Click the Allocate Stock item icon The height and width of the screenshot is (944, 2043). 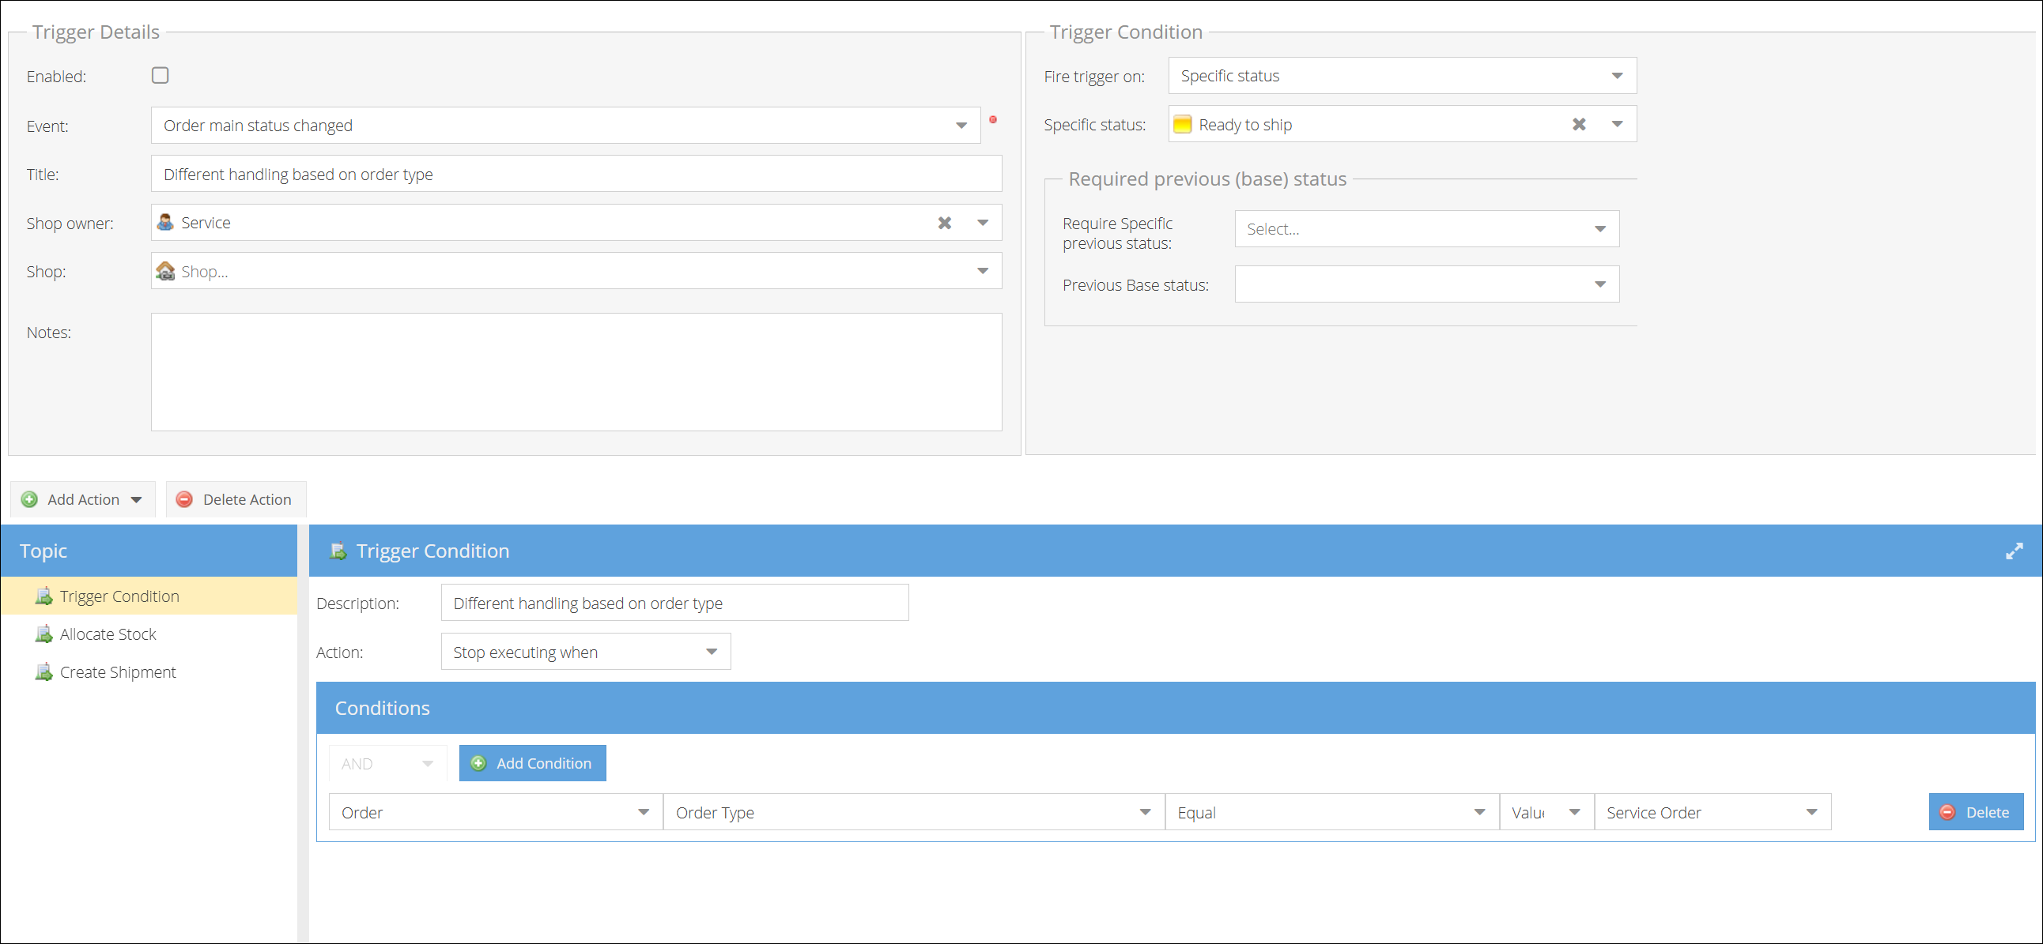(x=43, y=634)
